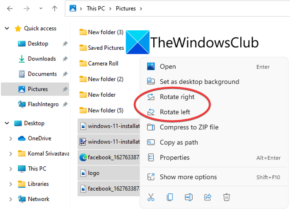Select Pictures in the sidebar
Viewport: 290px width, 210px height.
(35, 89)
